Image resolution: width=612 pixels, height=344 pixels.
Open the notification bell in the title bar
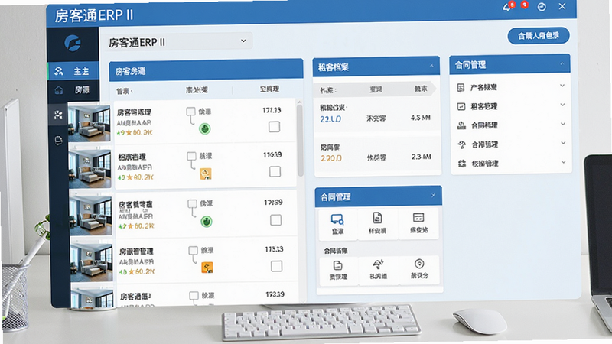pos(507,7)
